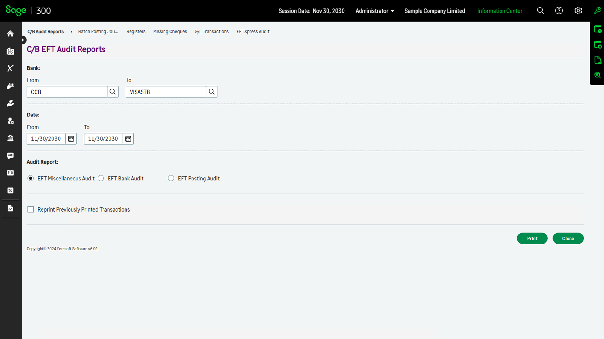Click the percent icon in the sidebar
Viewport: 604px width, 339px height.
(10, 190)
